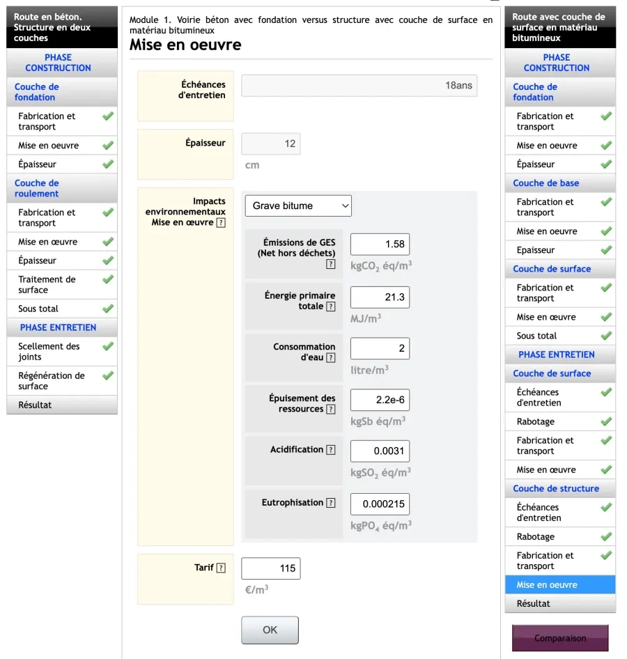Viewport: 627px width, 659px height.
Task: Click the Échéances d'entretien field showing 18ans
Action: (x=359, y=86)
